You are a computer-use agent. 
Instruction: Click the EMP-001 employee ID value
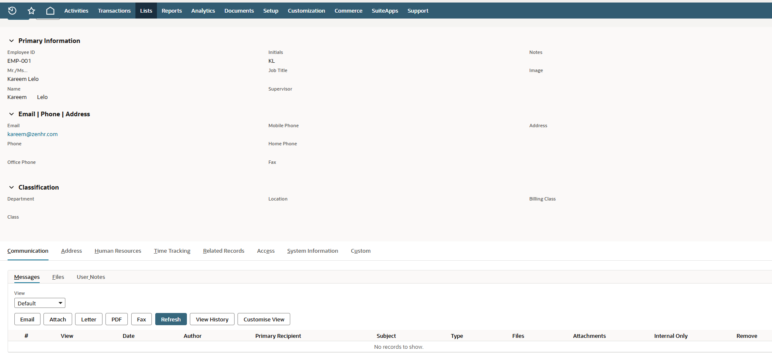(19, 61)
